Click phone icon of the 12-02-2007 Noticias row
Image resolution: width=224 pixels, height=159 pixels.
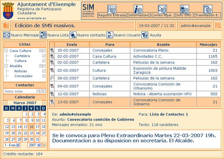click(52, 94)
